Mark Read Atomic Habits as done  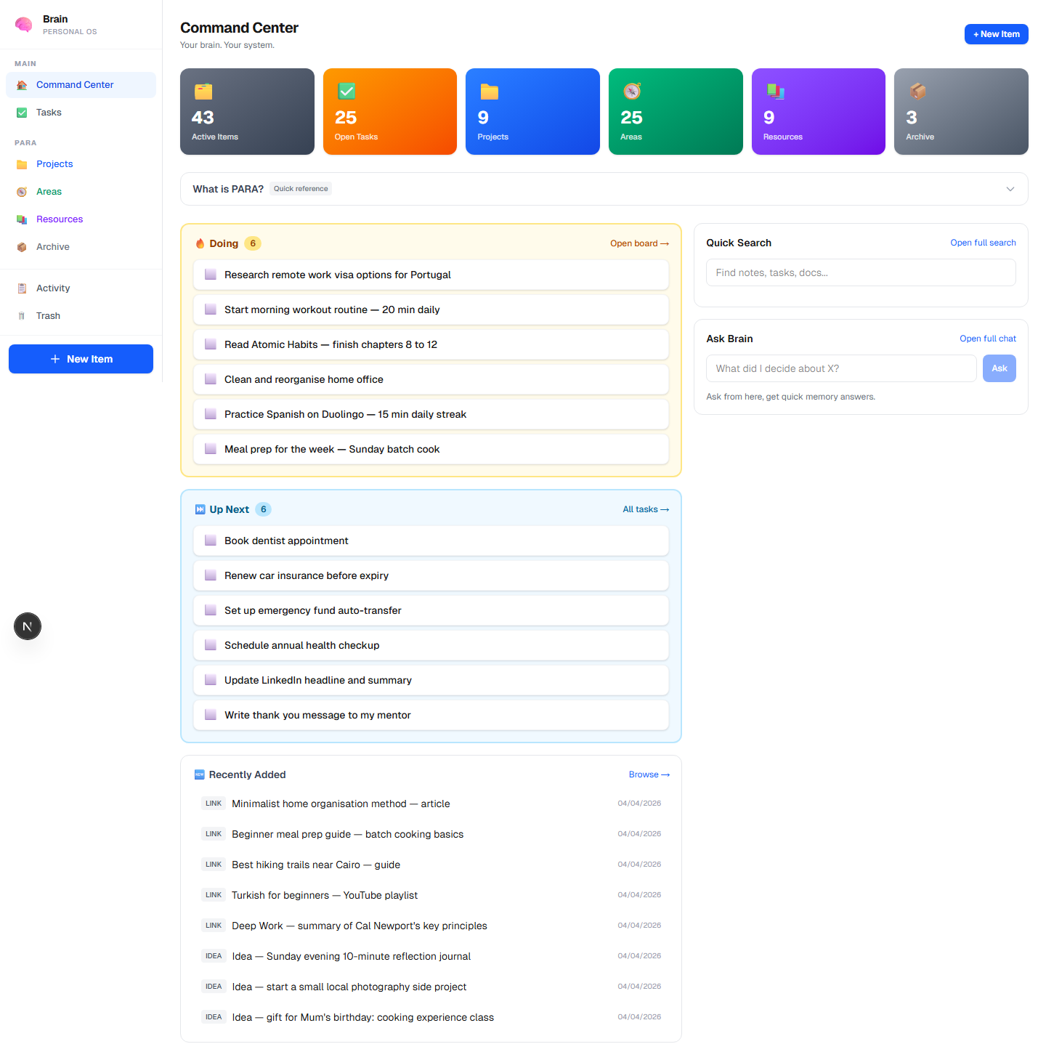pyautogui.click(x=210, y=344)
